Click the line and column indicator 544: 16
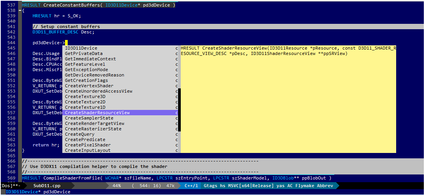Screen dimensions: 425x196 pos(147,186)
